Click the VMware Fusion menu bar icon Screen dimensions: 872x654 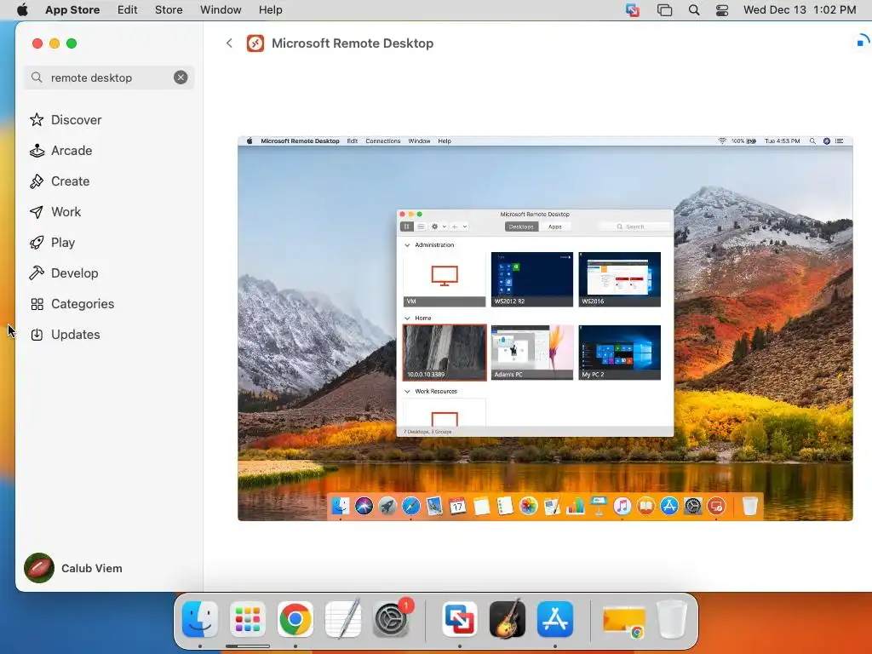633,9
